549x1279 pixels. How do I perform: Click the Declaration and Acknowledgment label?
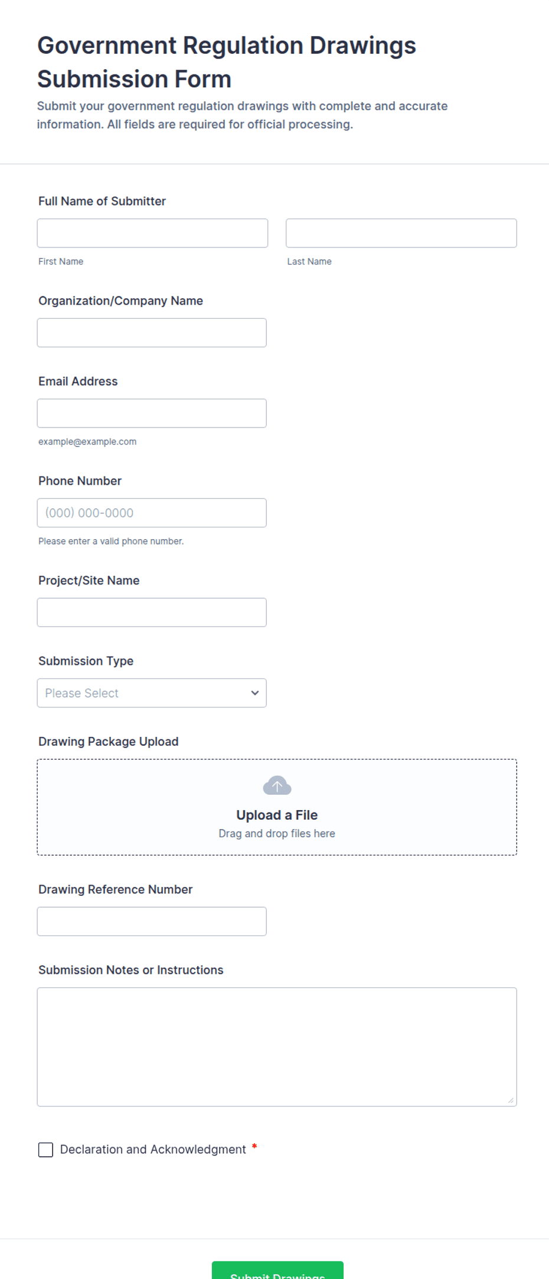pyautogui.click(x=153, y=1149)
